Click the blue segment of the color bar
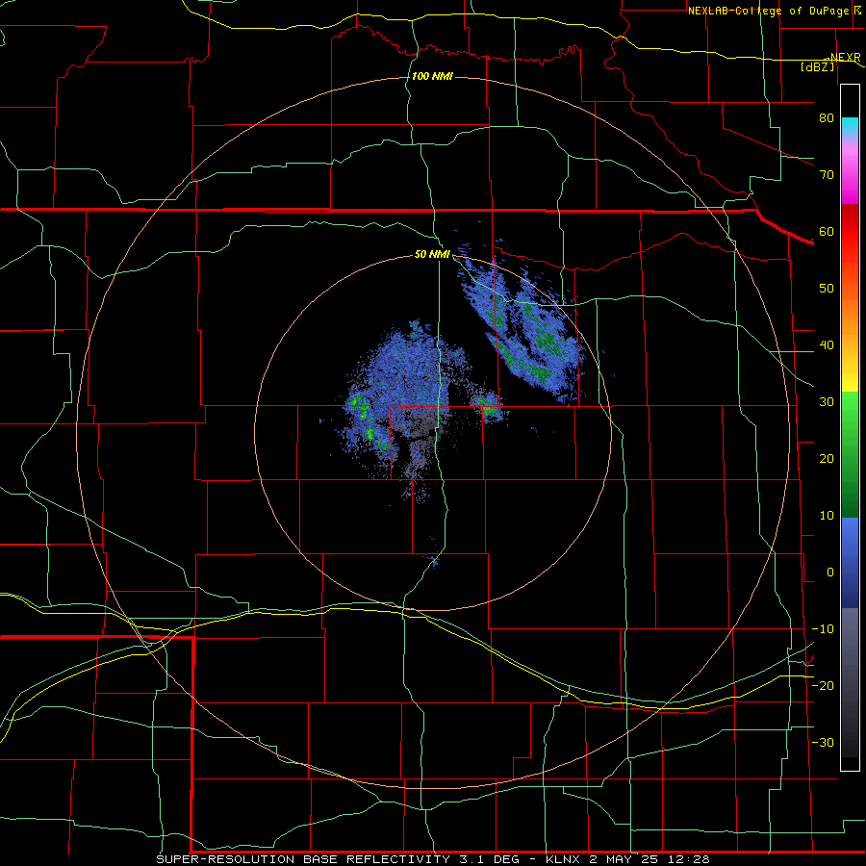 point(850,562)
